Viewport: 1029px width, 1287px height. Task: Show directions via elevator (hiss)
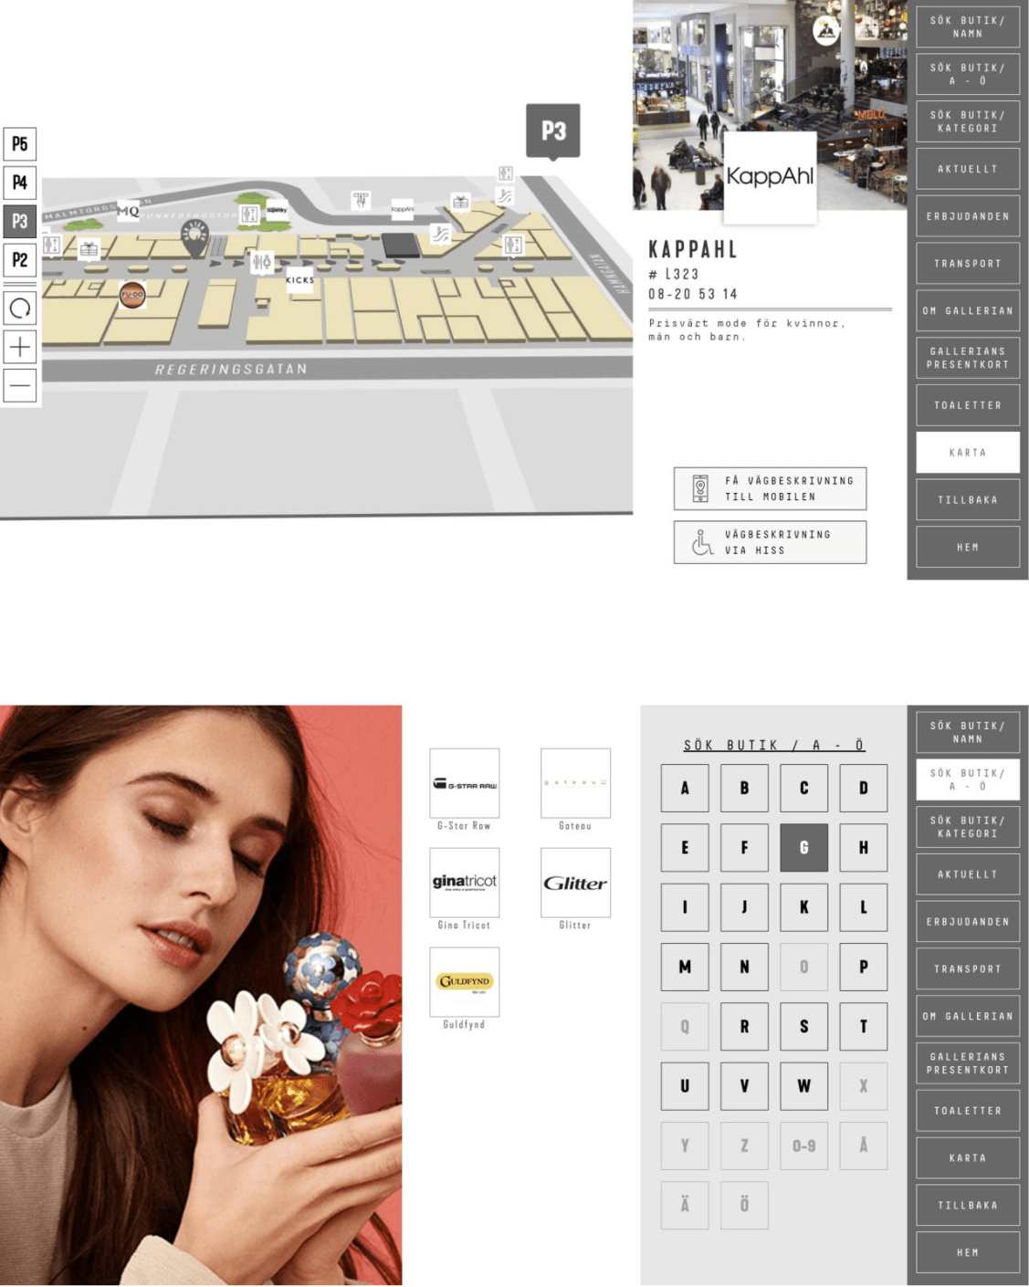[x=770, y=543]
